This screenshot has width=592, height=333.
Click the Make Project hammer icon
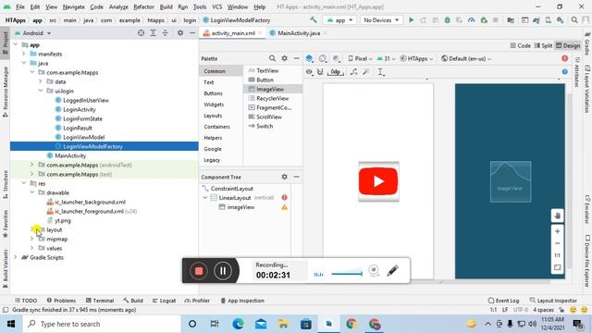coord(314,20)
